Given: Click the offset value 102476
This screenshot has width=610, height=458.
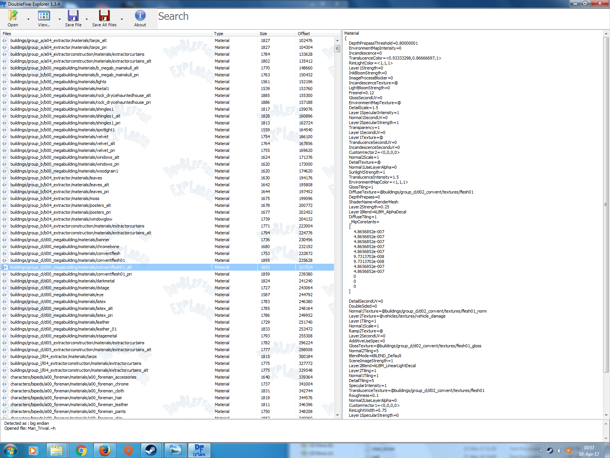Looking at the screenshot, I should point(306,40).
